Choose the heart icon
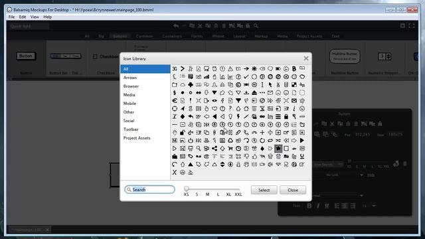 pyautogui.click(x=214, y=109)
